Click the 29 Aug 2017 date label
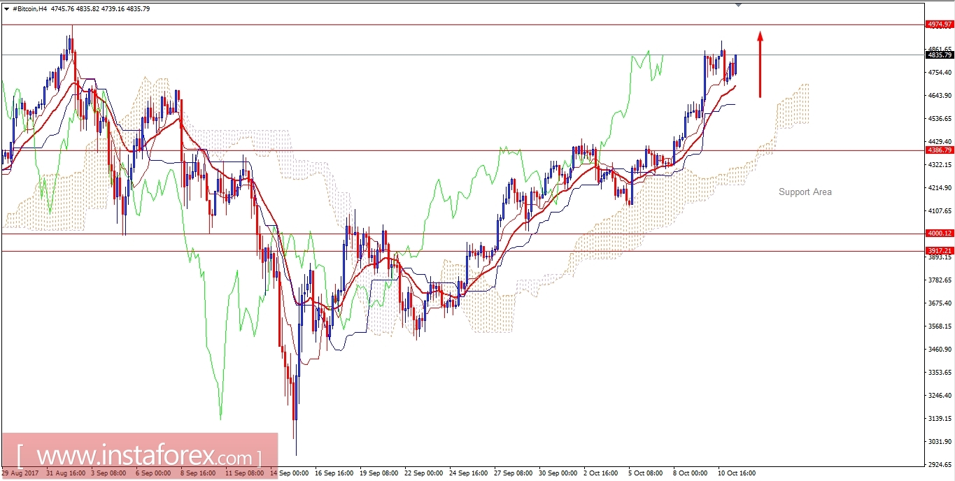This screenshot has width=955, height=481. tap(21, 473)
